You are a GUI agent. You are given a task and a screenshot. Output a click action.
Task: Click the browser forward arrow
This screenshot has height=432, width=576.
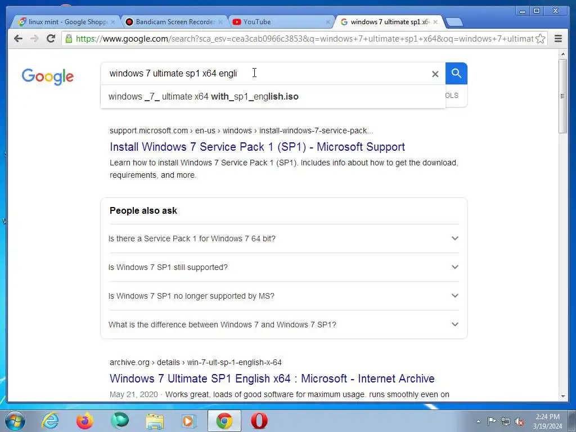pos(34,39)
